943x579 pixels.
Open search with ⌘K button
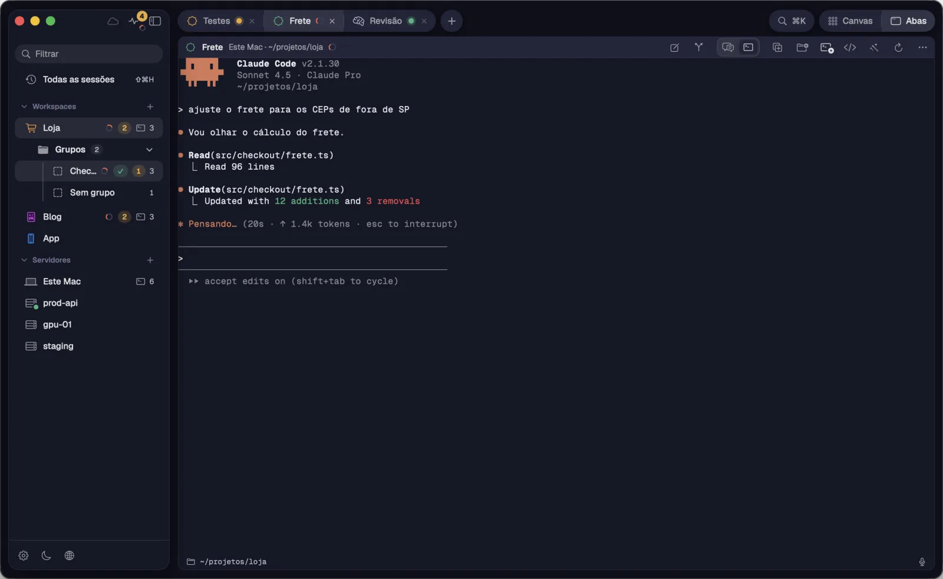coord(792,21)
